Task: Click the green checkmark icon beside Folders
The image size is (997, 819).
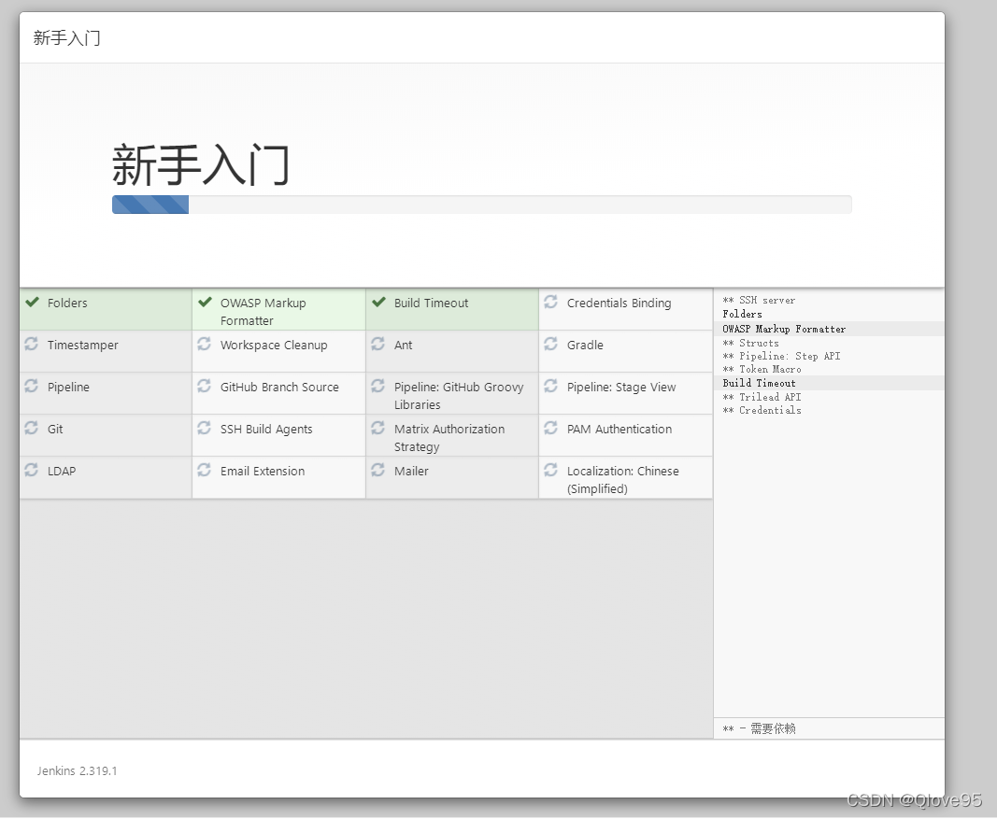Action: [31, 303]
